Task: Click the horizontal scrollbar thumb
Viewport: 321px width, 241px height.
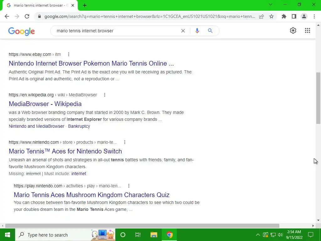Action: tap(142, 226)
